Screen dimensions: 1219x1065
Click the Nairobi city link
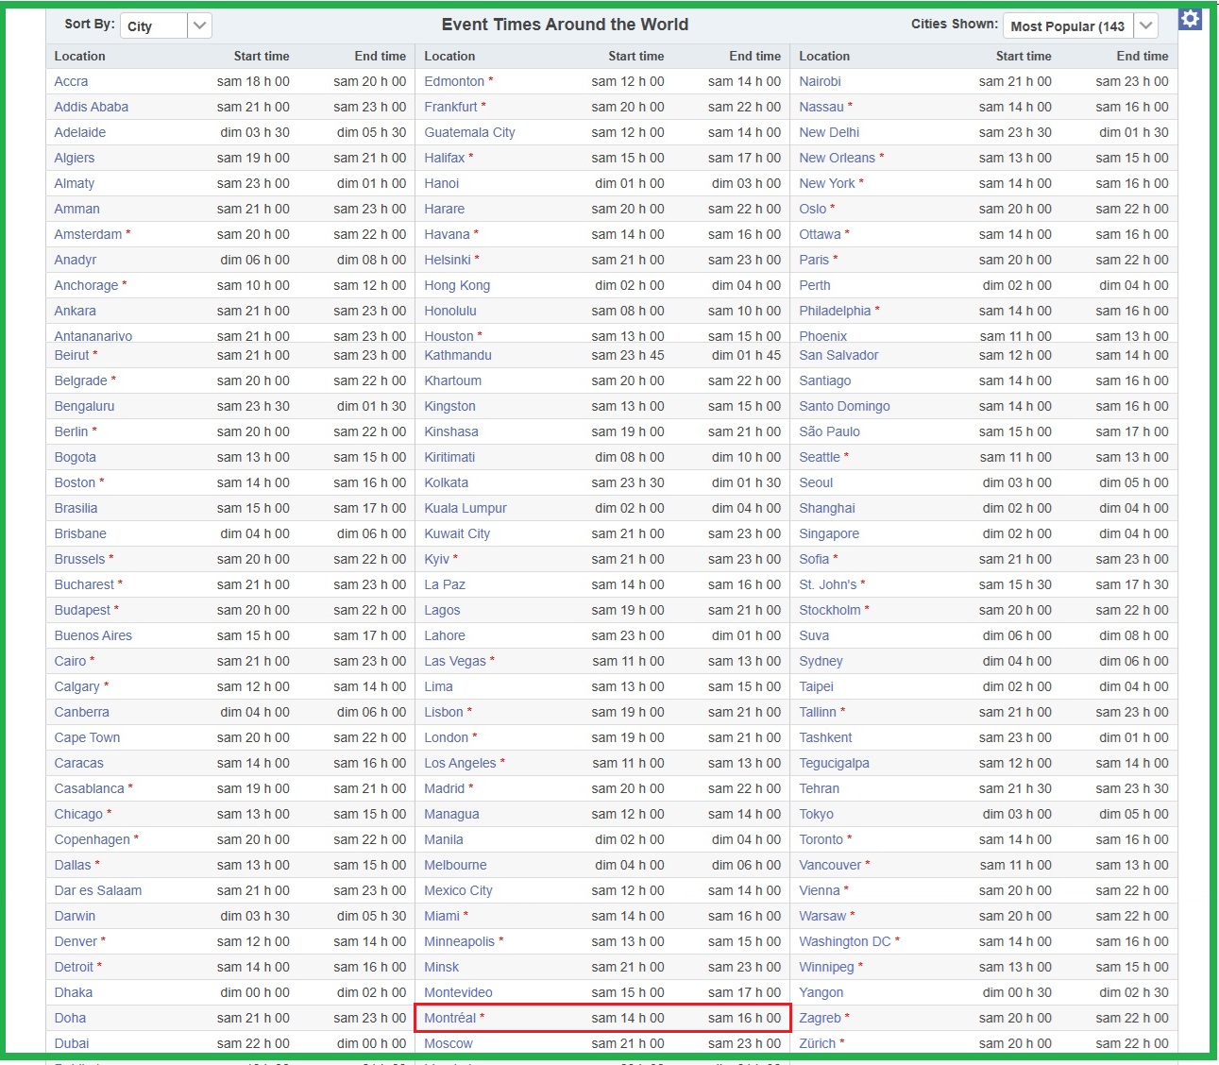tap(820, 81)
